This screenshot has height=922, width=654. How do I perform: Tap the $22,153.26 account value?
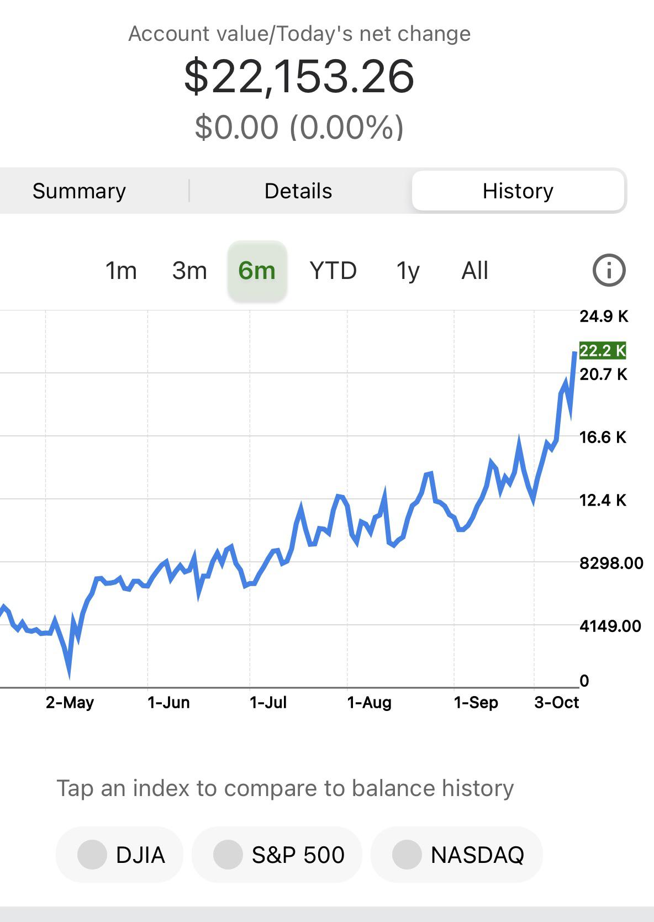coord(299,77)
